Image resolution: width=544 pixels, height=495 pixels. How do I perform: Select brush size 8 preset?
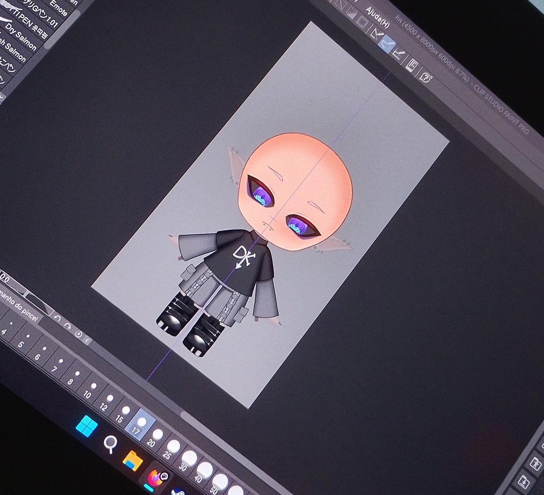[73, 377]
